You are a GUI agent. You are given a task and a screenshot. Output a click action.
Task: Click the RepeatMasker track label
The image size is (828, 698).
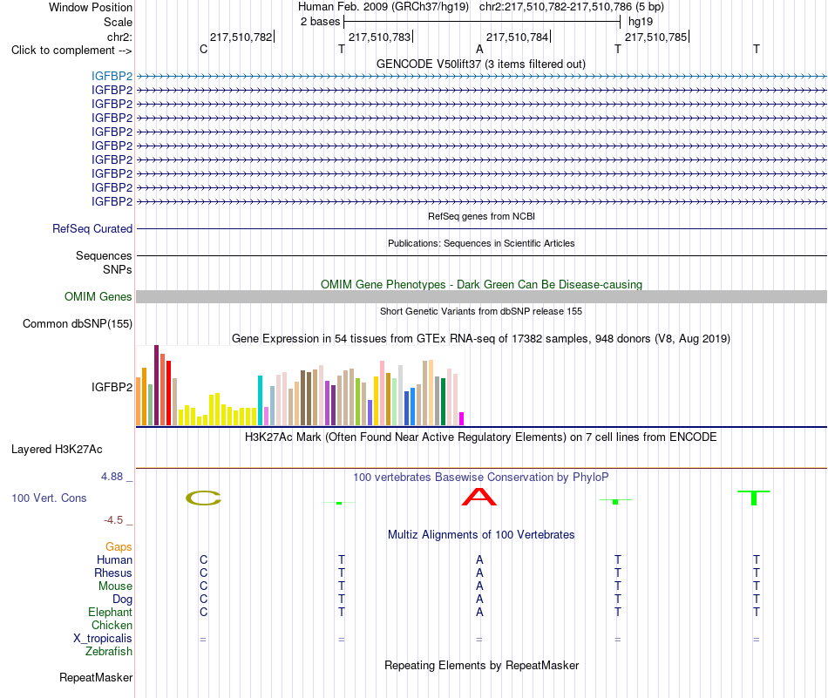pyautogui.click(x=96, y=677)
